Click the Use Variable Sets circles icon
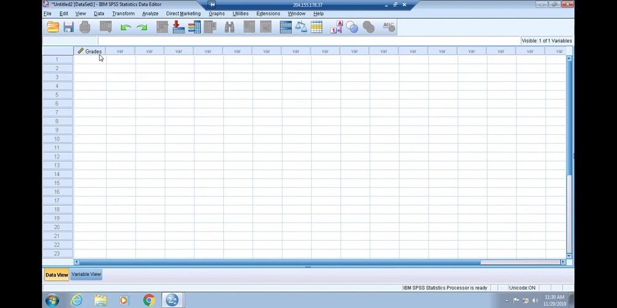 [x=352, y=27]
